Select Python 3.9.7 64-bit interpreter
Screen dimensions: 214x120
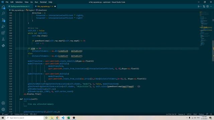[21, 114]
